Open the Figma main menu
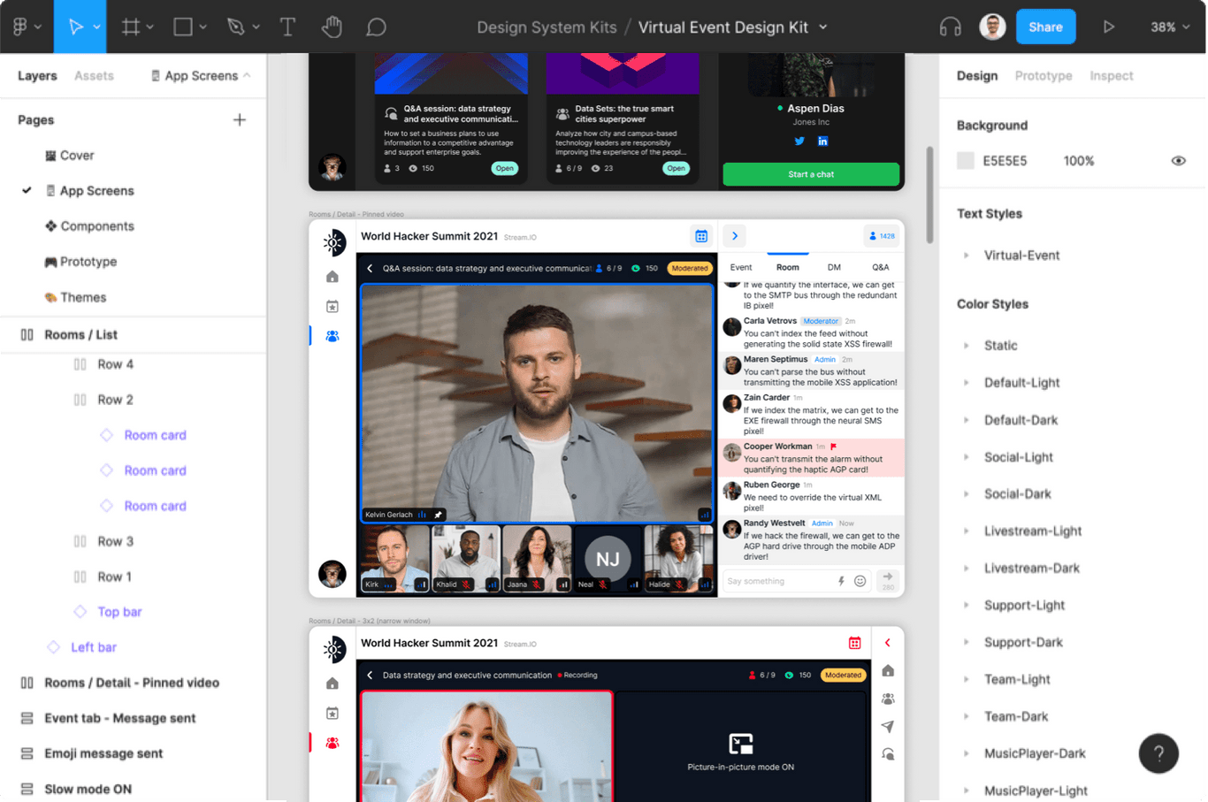This screenshot has width=1208, height=802. (x=20, y=26)
